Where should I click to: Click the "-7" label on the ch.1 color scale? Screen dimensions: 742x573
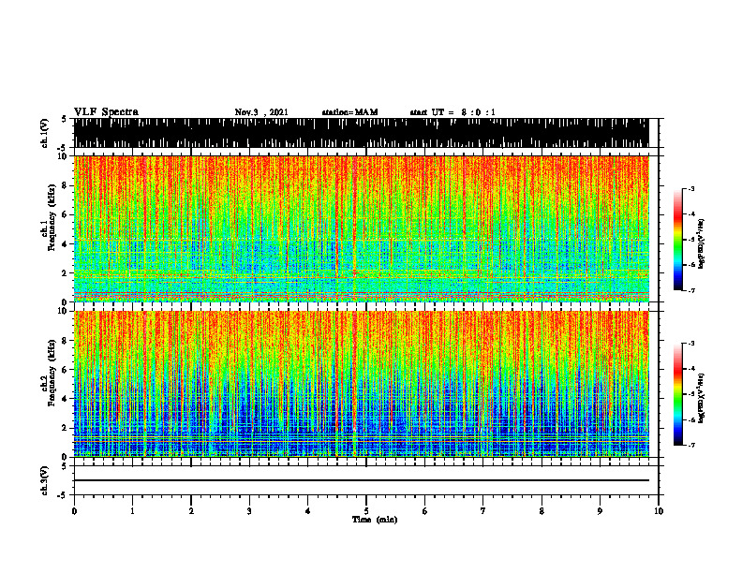pyautogui.click(x=691, y=290)
